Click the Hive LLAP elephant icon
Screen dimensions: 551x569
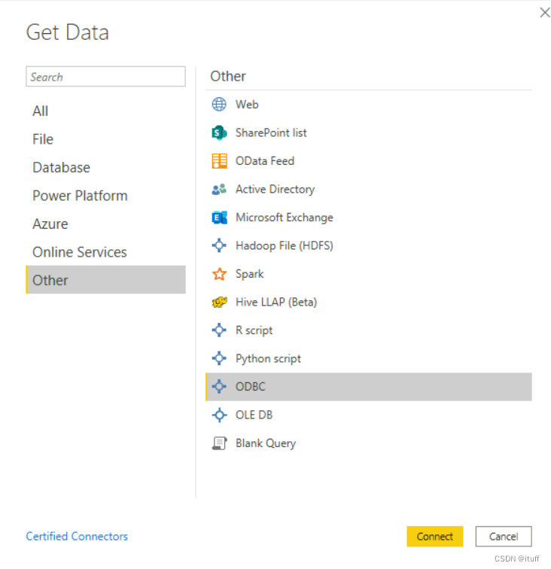click(219, 302)
